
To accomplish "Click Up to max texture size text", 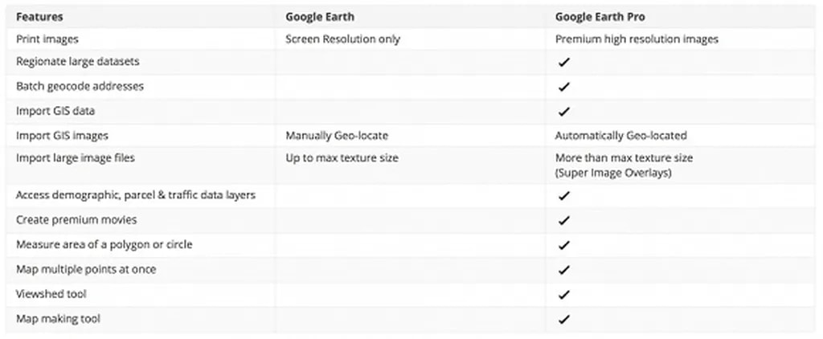I will tap(342, 158).
